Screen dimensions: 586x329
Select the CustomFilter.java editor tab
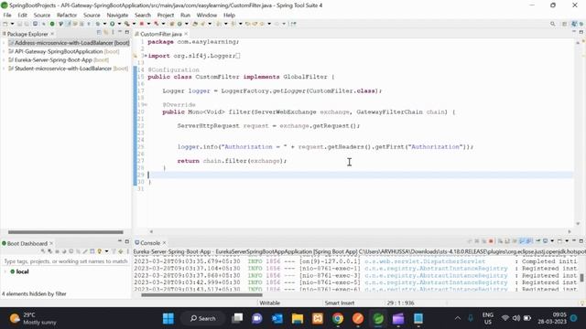pyautogui.click(x=161, y=34)
